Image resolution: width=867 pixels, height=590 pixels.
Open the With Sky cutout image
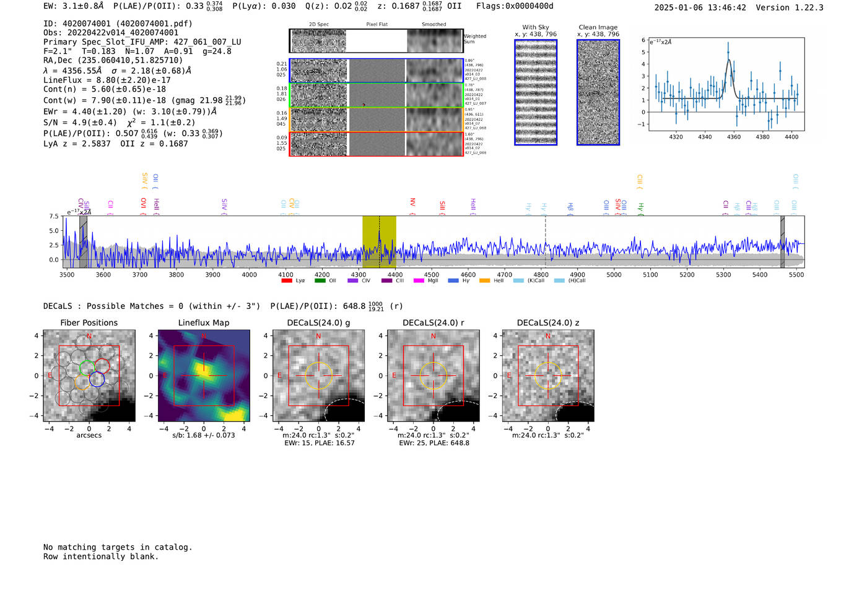pos(536,92)
